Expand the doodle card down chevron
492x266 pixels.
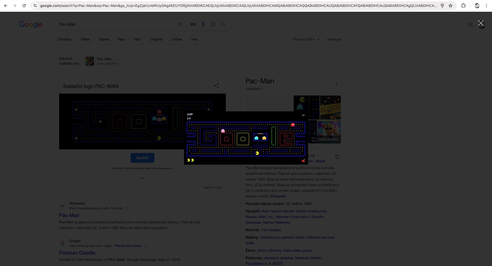(x=142, y=178)
